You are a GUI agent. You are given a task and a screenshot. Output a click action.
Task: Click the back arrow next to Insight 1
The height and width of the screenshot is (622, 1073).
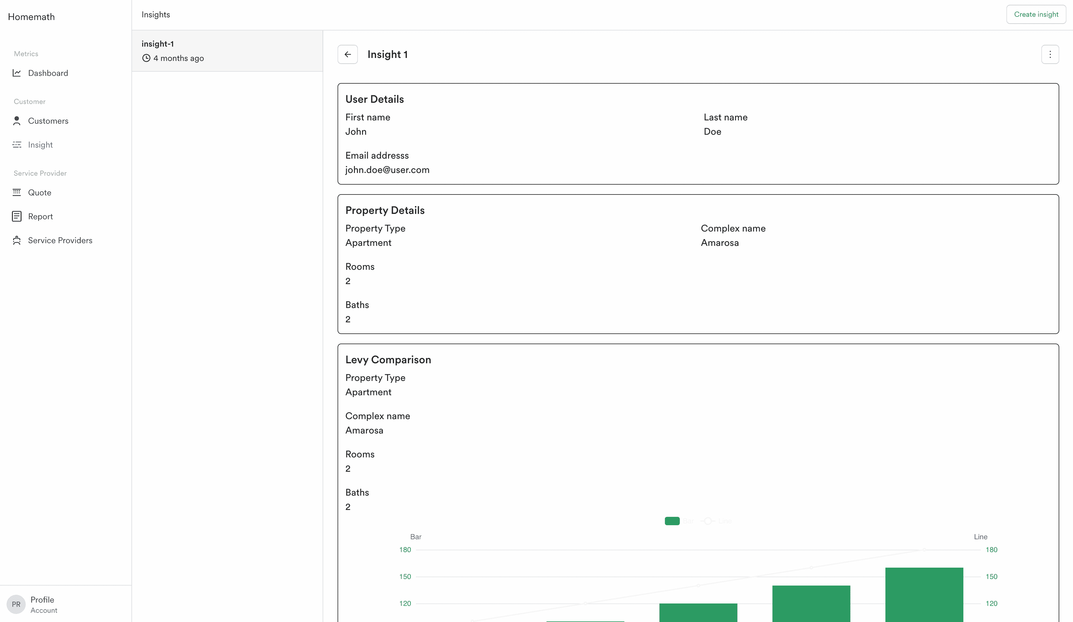347,54
